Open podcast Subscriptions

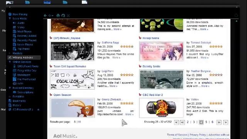(25, 92)
